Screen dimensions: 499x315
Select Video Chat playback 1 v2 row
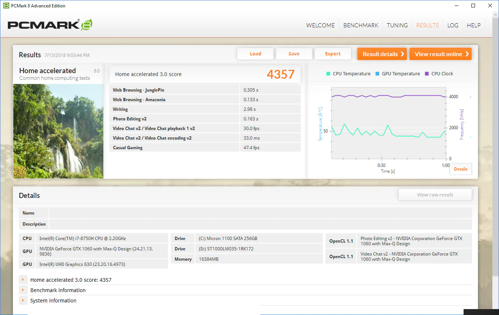pos(205,129)
